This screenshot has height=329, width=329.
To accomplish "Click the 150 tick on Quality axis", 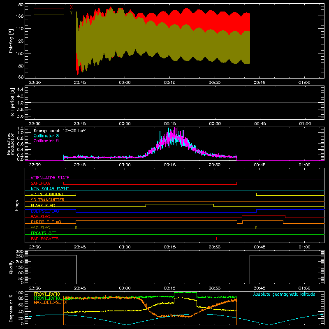I will 20,267.
